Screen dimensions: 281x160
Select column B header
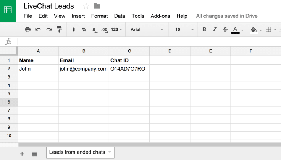pyautogui.click(x=84, y=51)
